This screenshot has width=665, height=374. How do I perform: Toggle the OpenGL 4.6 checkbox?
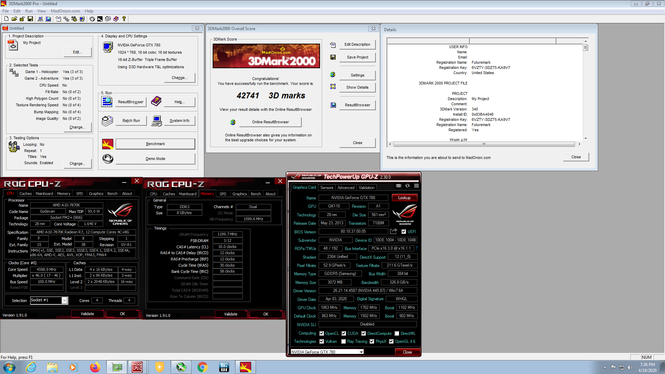point(391,341)
